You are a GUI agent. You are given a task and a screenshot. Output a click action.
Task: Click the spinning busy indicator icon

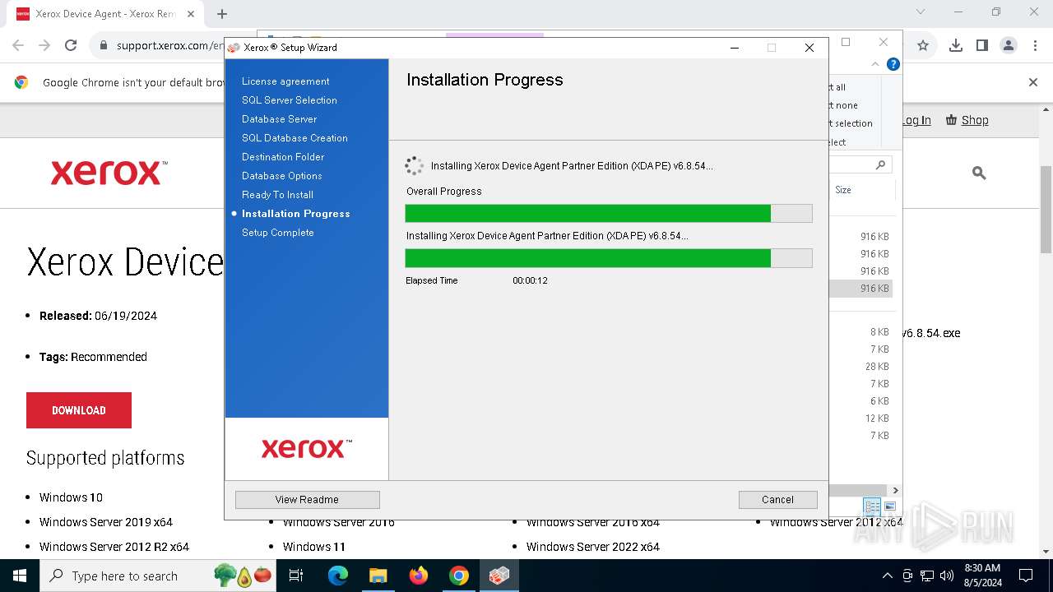[x=414, y=166]
